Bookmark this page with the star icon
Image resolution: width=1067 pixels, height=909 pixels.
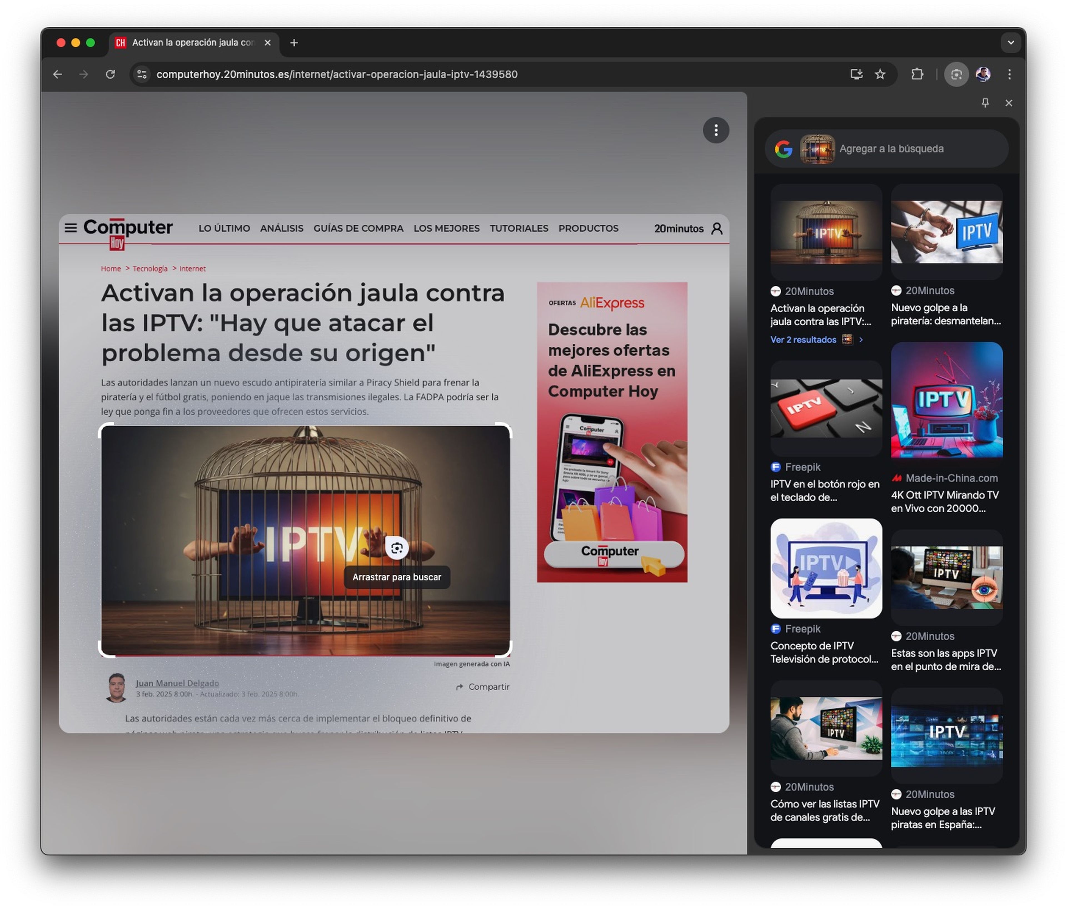(880, 74)
